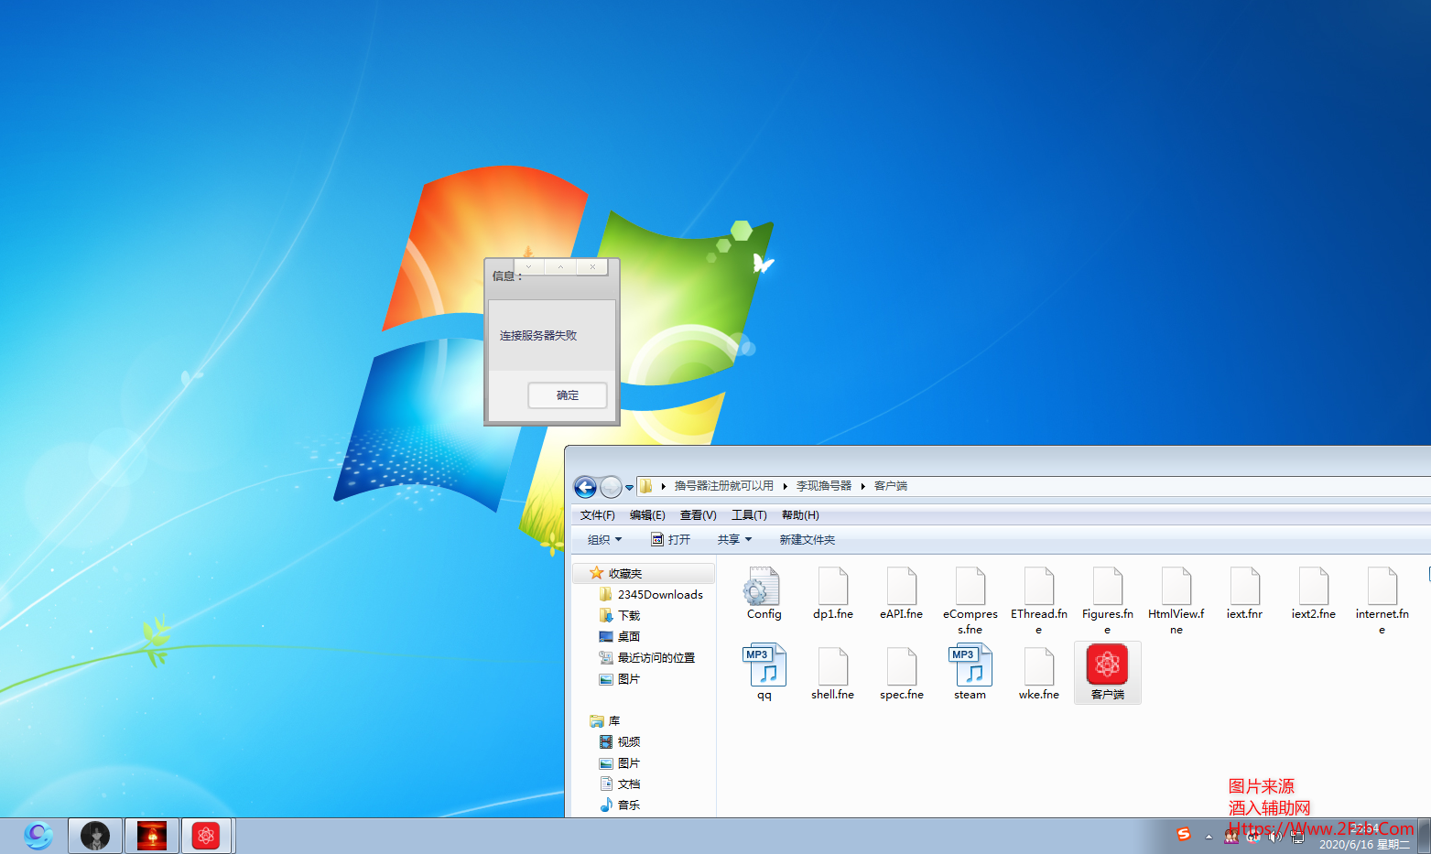Click the down-chevron button on the 信息 dialog
This screenshot has width=1431, height=854.
click(528, 266)
